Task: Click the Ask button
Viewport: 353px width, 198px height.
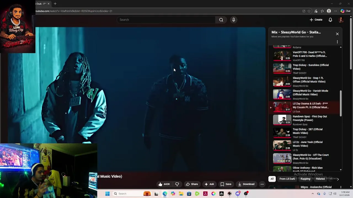Action: pos(209,184)
